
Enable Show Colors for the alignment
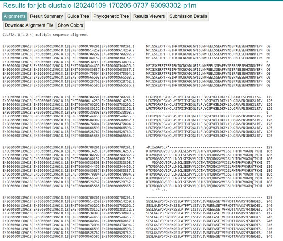pos(70,25)
